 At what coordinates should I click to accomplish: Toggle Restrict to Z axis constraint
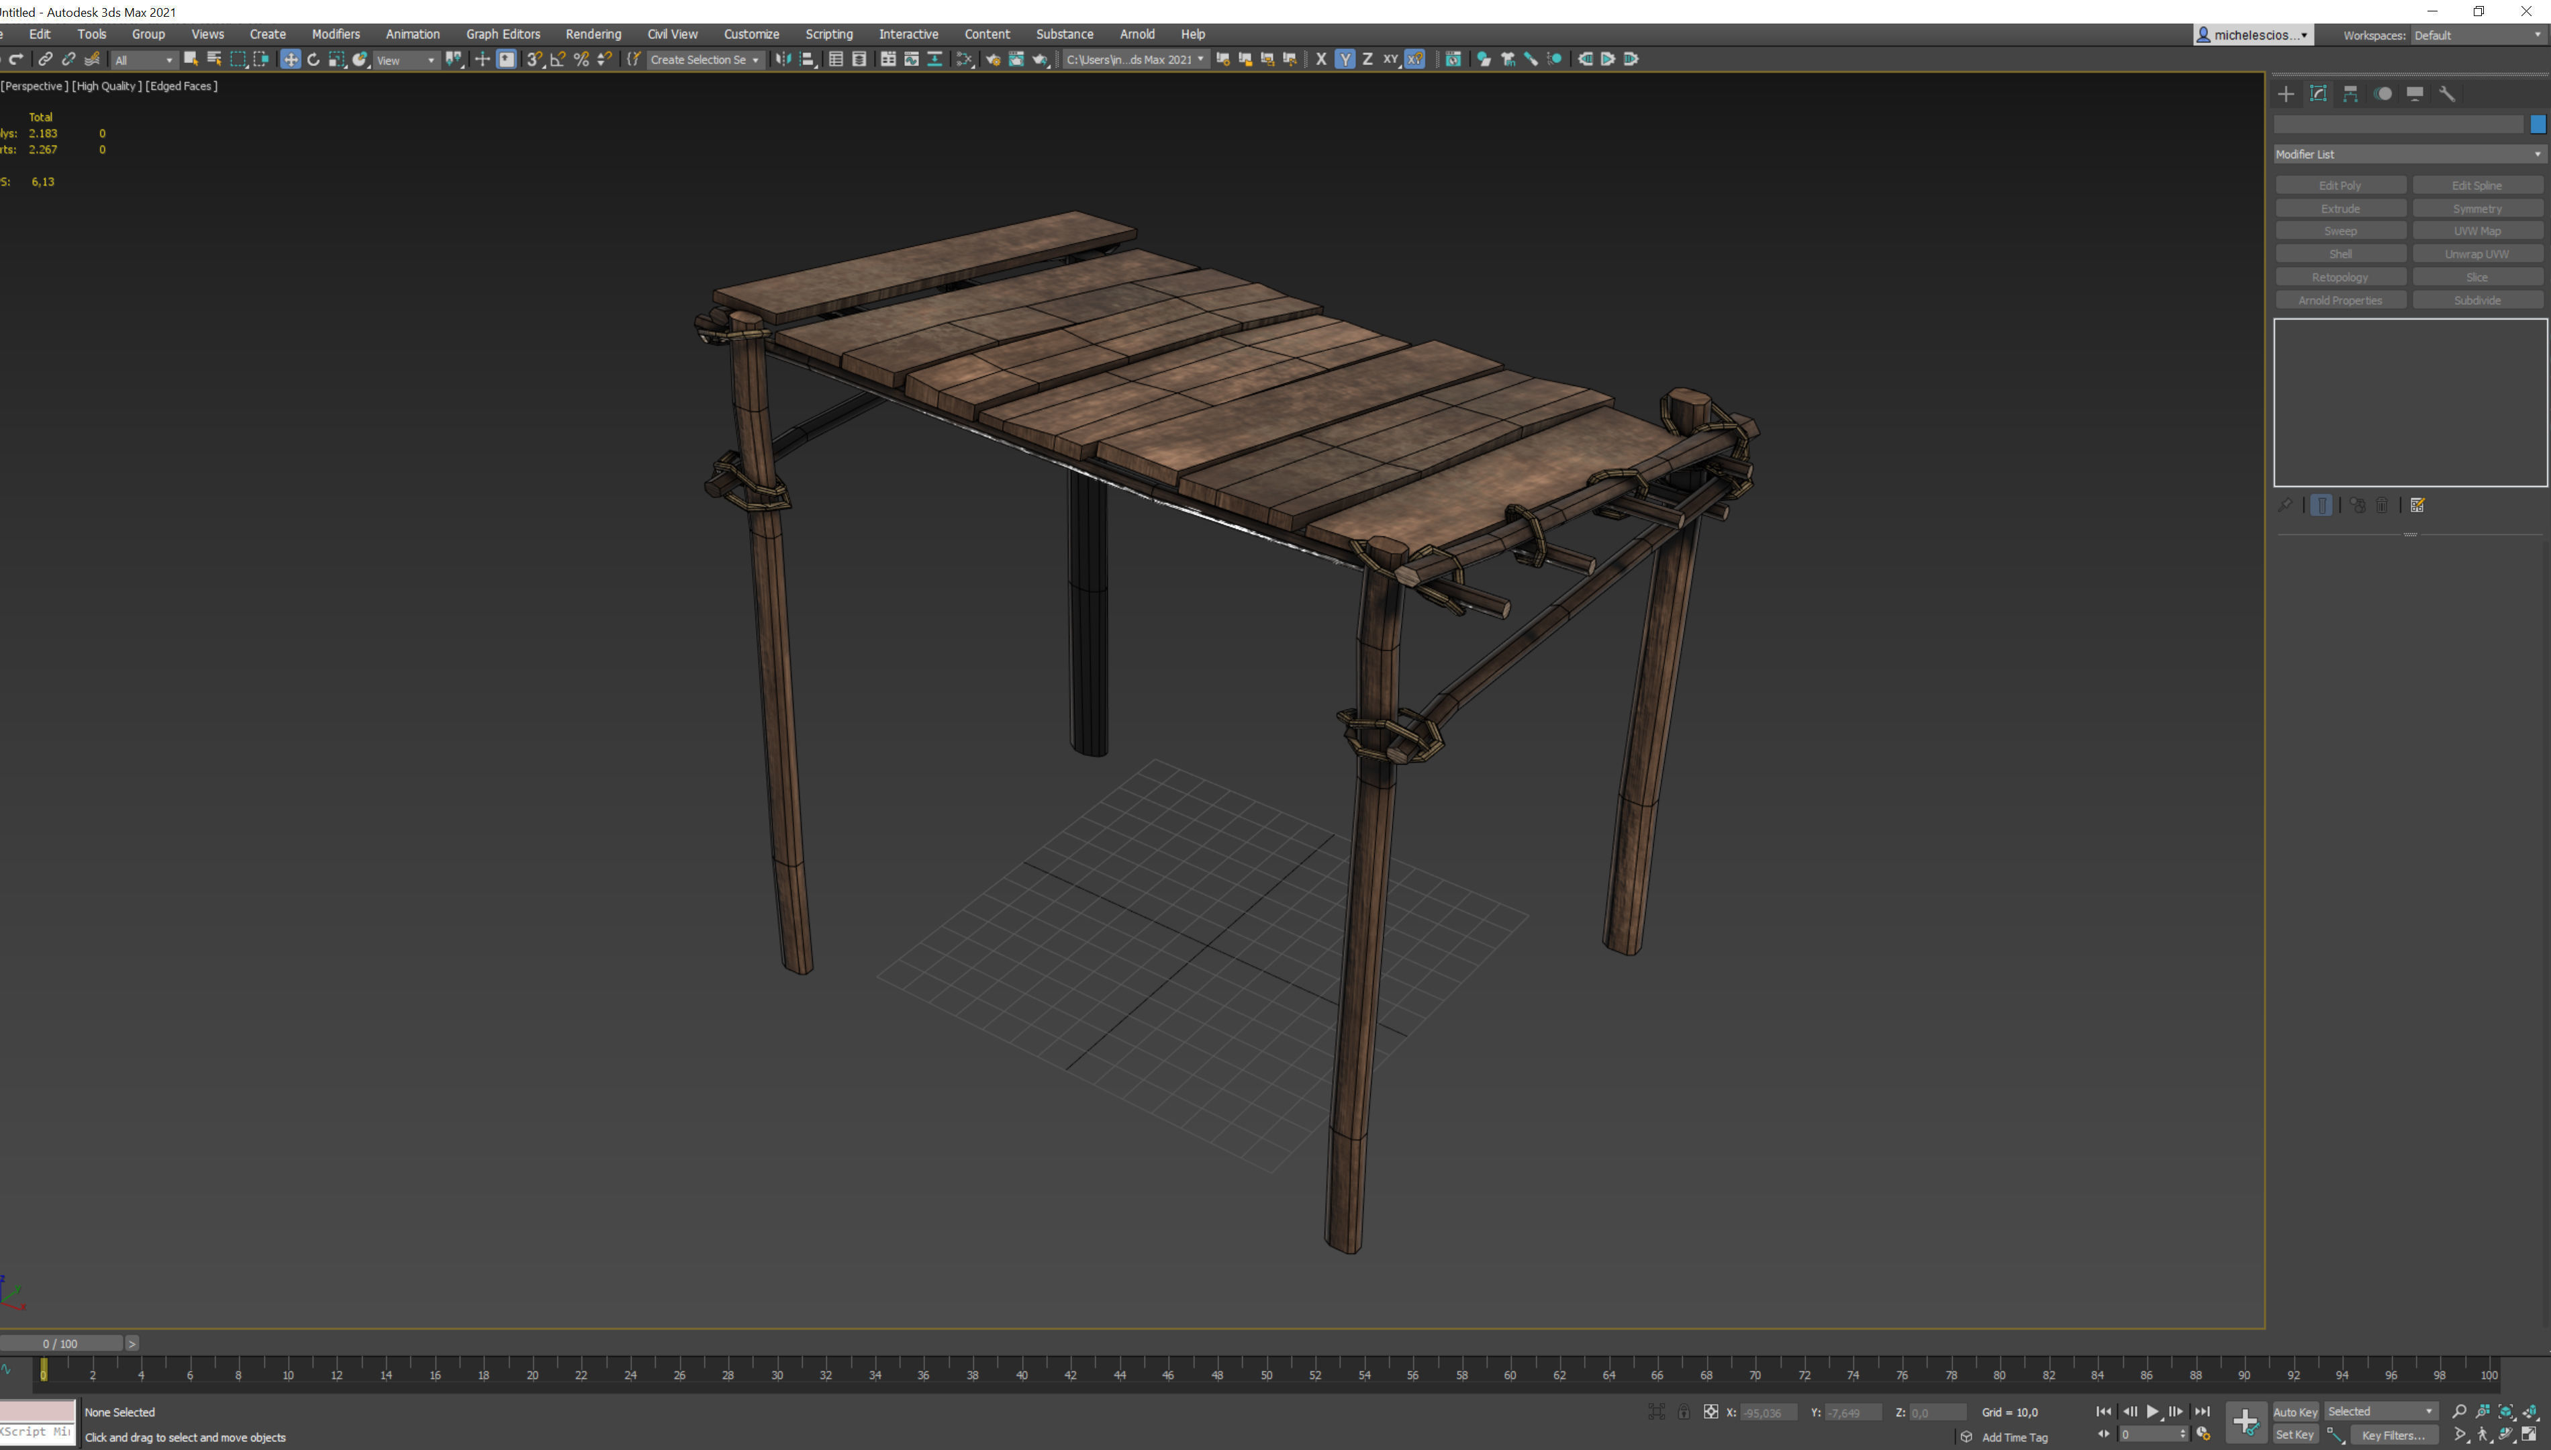tap(1368, 60)
